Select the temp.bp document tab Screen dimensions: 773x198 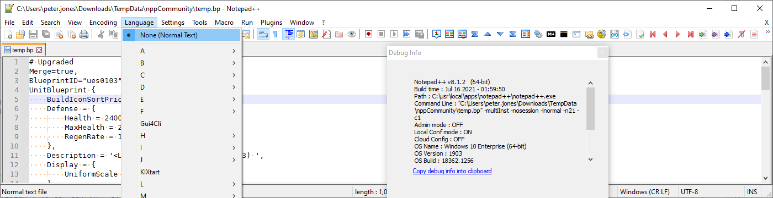coord(23,50)
